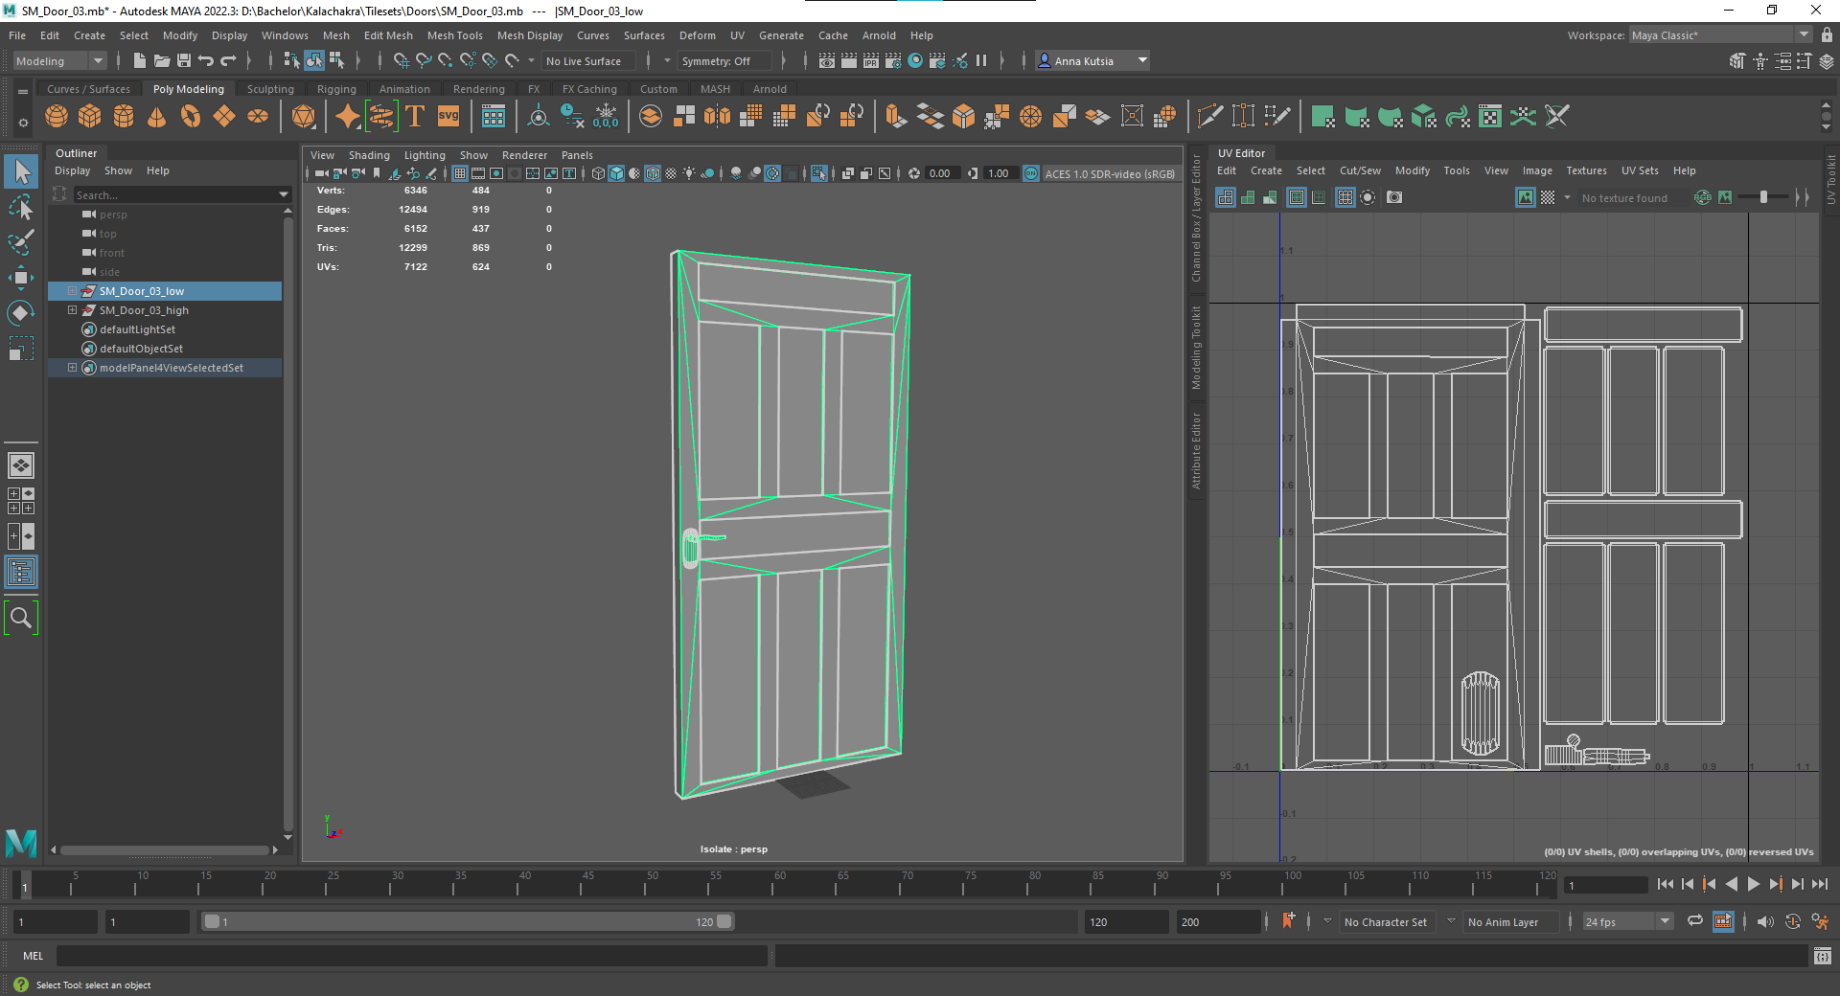Open the Modeling menu set dropdown
1840x996 pixels.
(59, 60)
